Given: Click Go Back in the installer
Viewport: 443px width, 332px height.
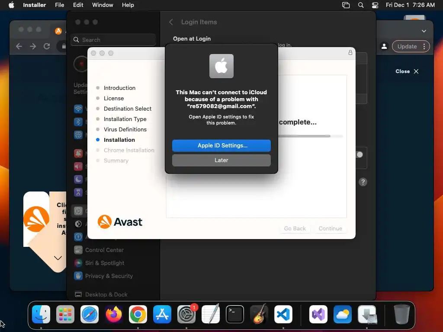Looking at the screenshot, I should click(295, 228).
